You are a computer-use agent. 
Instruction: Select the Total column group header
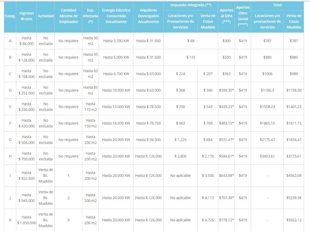(x=277, y=5)
